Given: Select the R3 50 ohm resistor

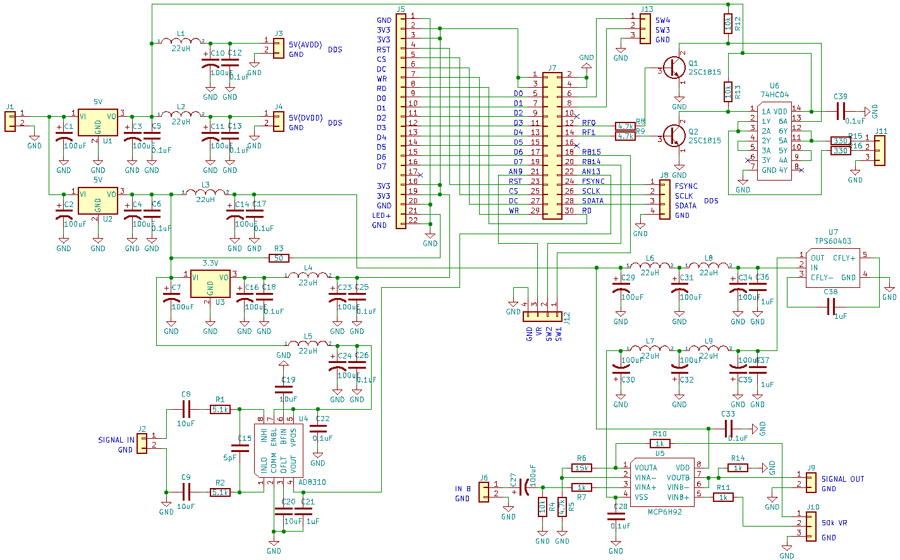Looking at the screenshot, I should pos(279,258).
